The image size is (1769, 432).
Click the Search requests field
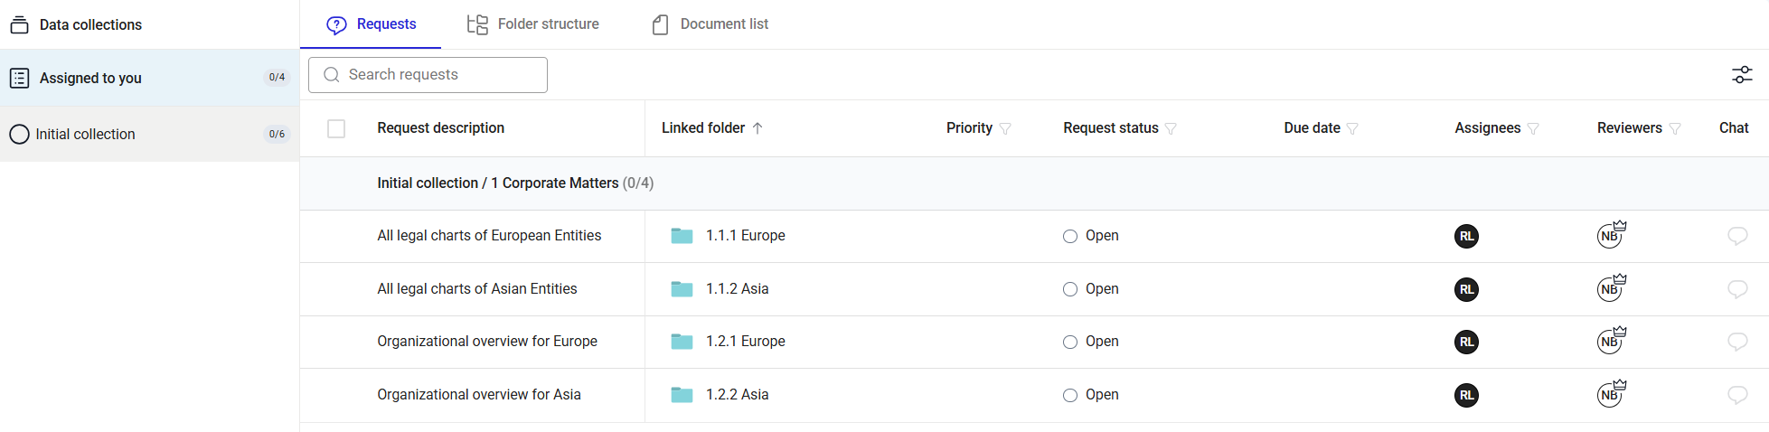coord(428,75)
